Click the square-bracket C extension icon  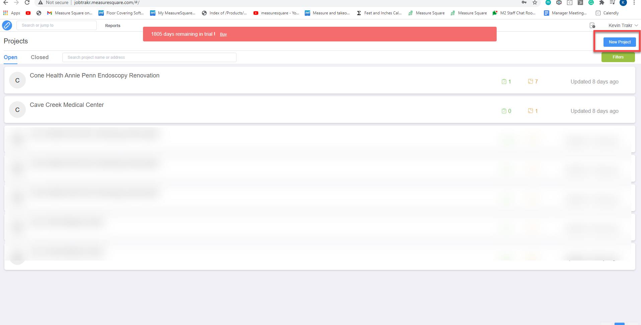coord(570,2)
